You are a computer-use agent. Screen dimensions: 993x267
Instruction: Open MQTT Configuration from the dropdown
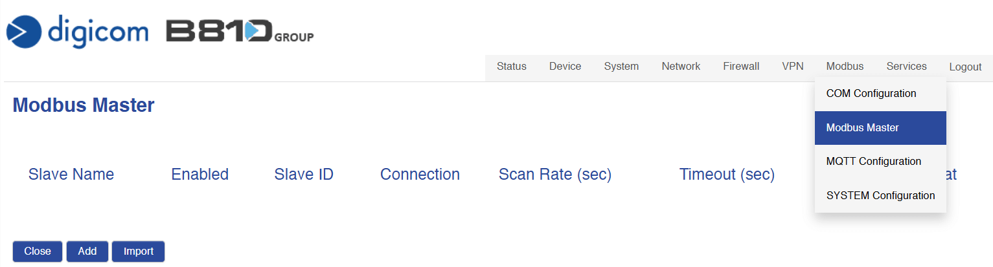pyautogui.click(x=873, y=162)
